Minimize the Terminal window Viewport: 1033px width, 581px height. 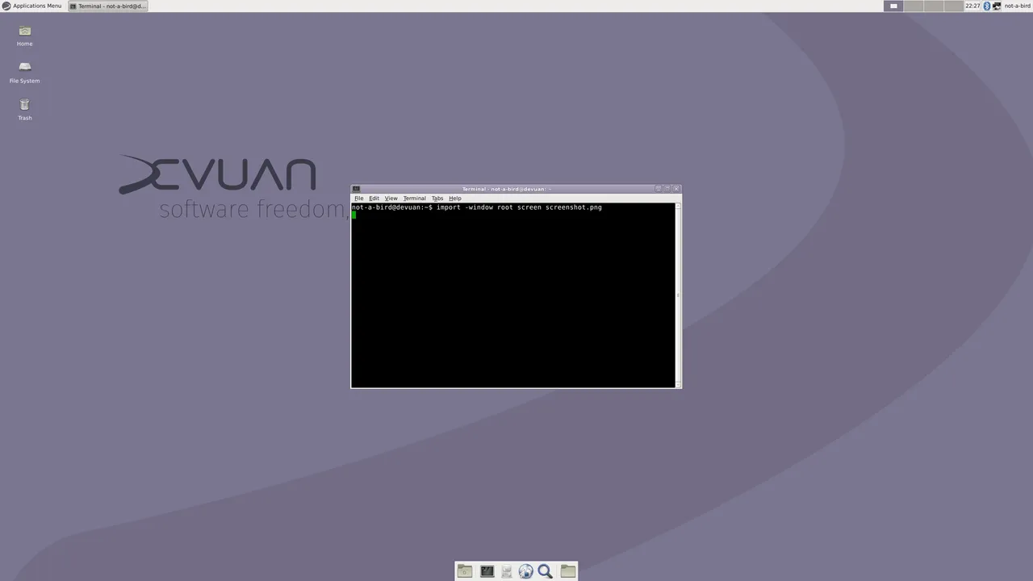coord(658,189)
